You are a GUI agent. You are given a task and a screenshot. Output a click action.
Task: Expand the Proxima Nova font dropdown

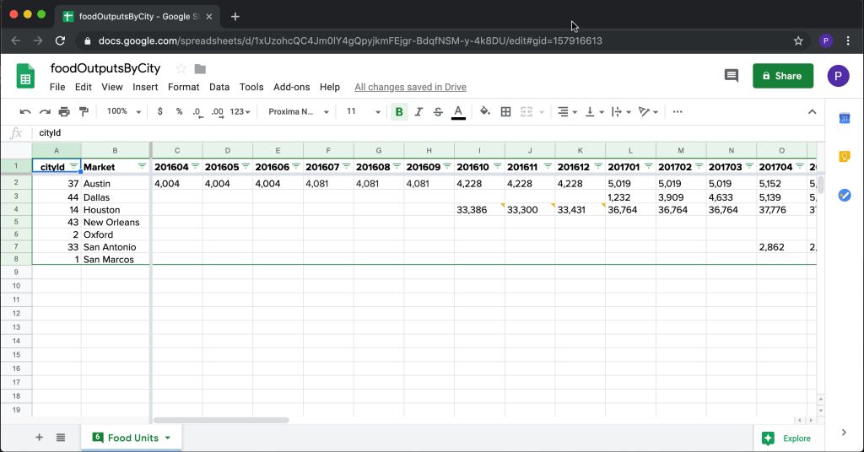(x=296, y=111)
